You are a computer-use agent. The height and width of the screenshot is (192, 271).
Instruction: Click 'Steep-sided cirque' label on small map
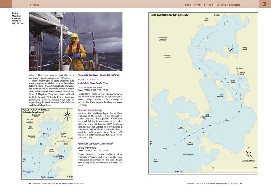(36, 116)
